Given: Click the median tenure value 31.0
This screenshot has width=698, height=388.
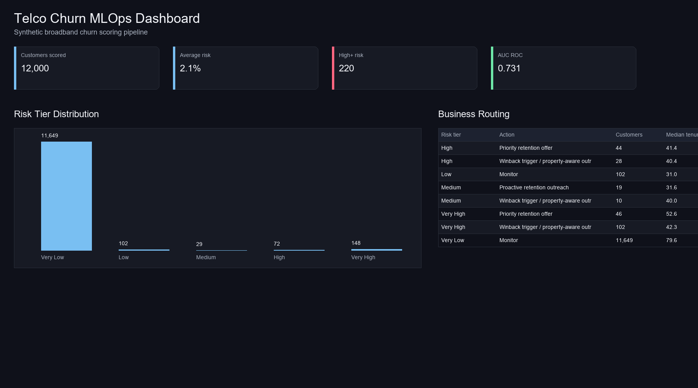Looking at the screenshot, I should coord(672,174).
